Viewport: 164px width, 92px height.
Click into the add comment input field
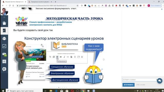point(140,80)
